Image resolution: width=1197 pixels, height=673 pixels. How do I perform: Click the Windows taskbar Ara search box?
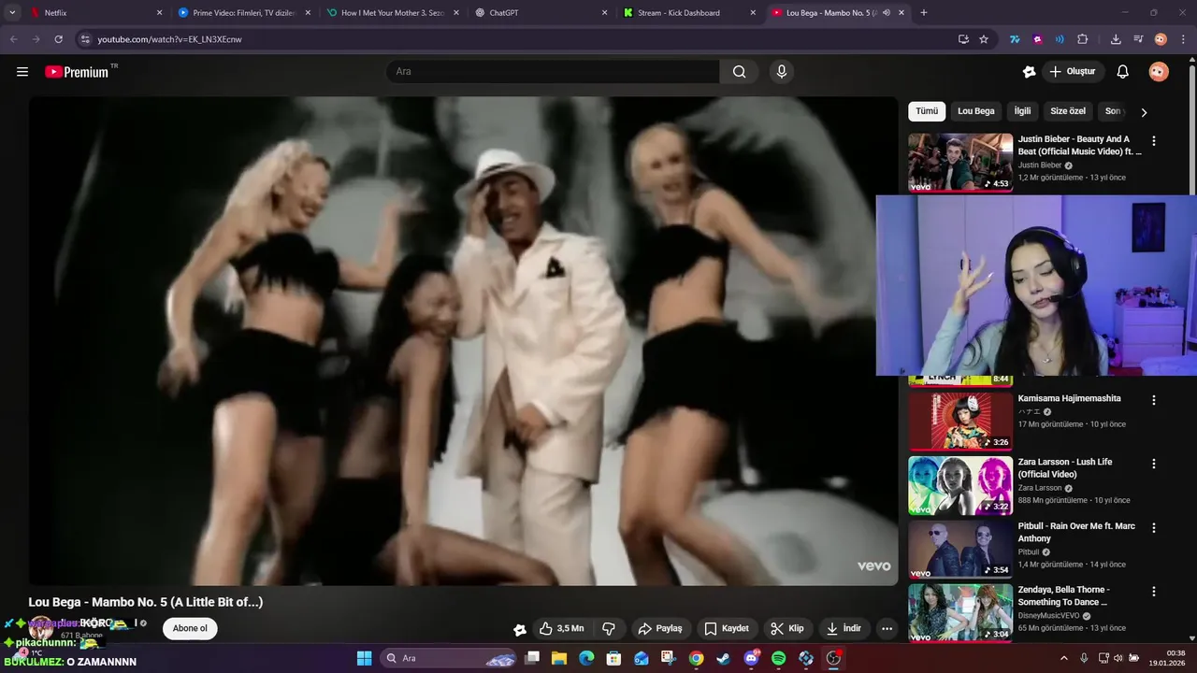(x=449, y=658)
